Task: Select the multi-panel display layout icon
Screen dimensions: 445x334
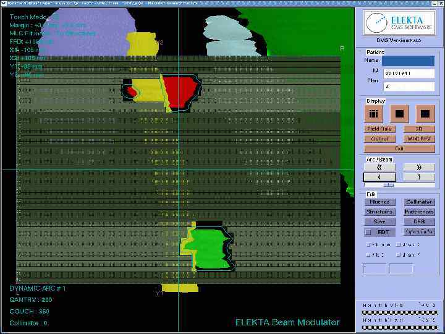Action: pos(373,114)
